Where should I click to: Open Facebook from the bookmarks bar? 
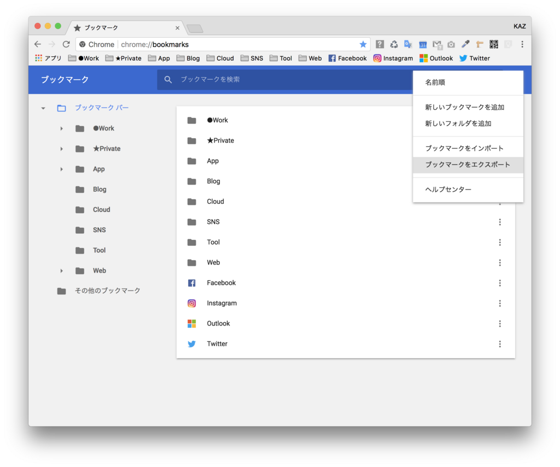347,58
